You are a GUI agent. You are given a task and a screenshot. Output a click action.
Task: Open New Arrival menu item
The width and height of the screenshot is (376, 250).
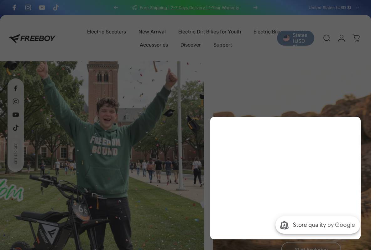pos(152,32)
